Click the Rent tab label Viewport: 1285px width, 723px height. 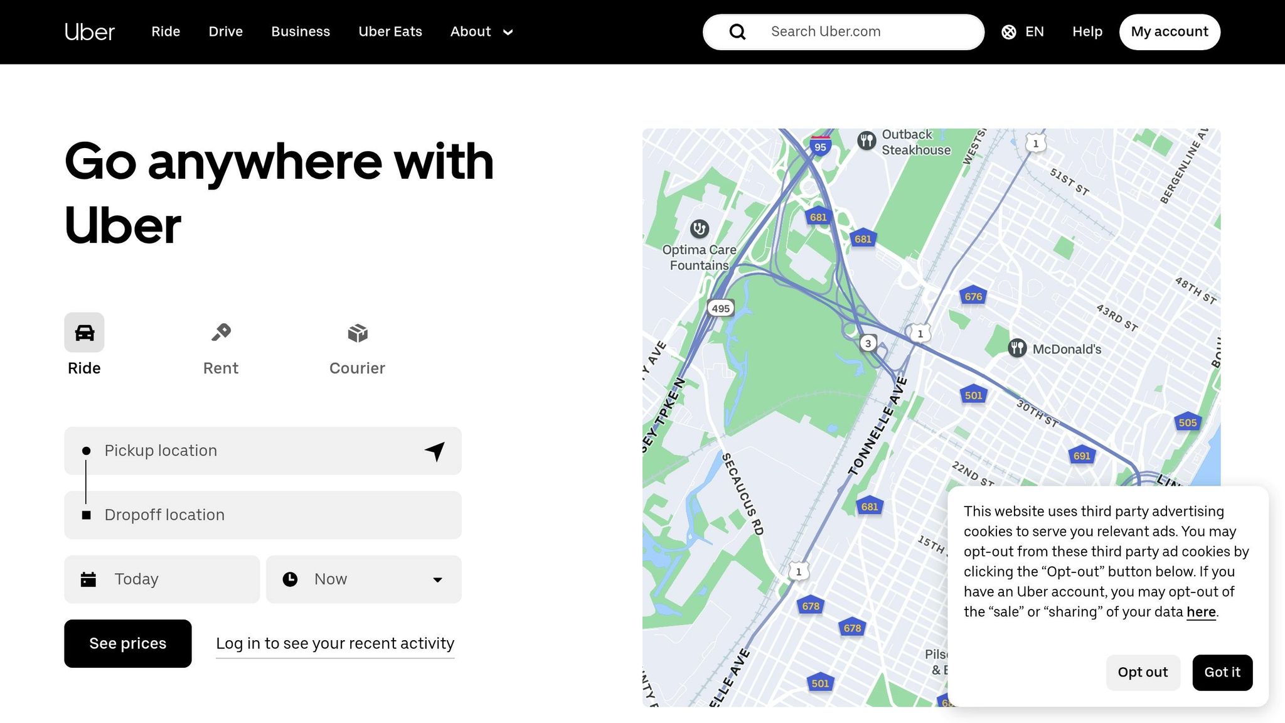click(x=221, y=368)
